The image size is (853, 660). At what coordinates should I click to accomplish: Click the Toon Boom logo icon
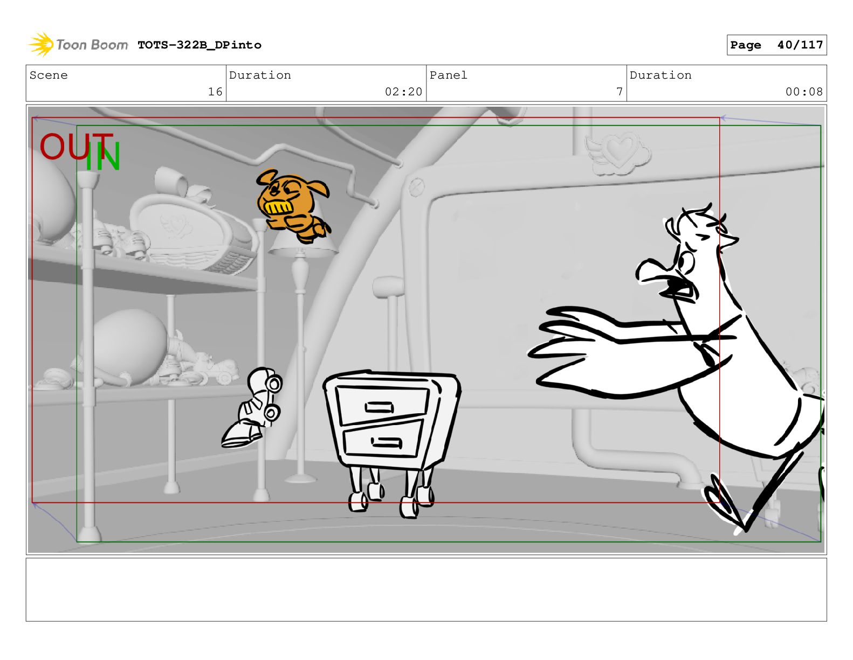(41, 44)
